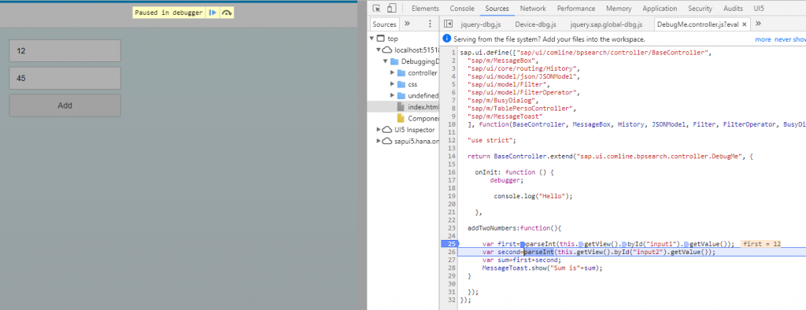Click the blue info icon in workspace banner
Viewport: 806px width, 310px height.
[447, 39]
